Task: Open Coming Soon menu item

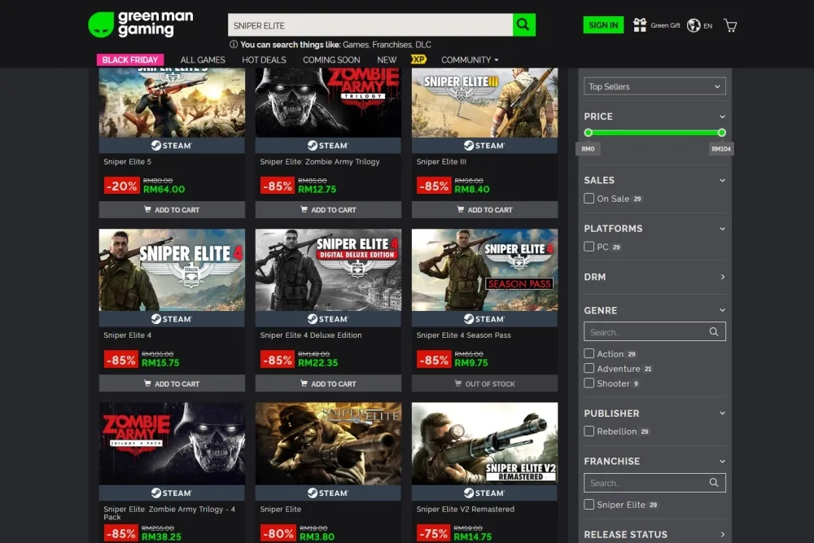Action: [x=331, y=59]
